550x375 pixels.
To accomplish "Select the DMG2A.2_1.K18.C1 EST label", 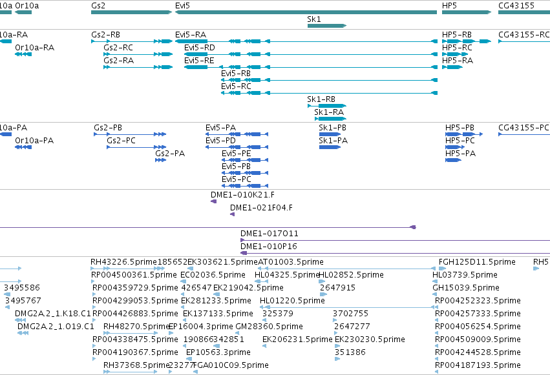I will 53,314.
